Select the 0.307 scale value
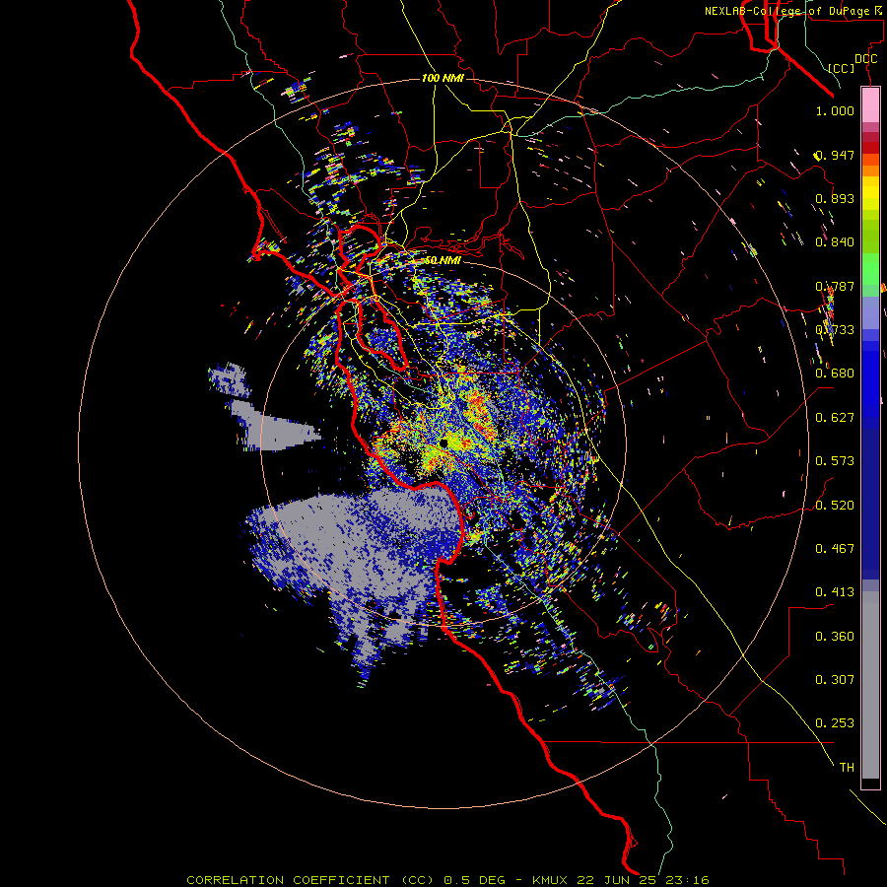This screenshot has height=887, width=887. [x=835, y=680]
